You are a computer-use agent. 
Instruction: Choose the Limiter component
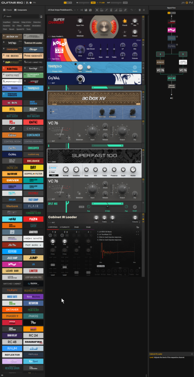tap(33, 271)
